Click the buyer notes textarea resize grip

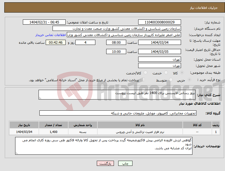[17, 153]
